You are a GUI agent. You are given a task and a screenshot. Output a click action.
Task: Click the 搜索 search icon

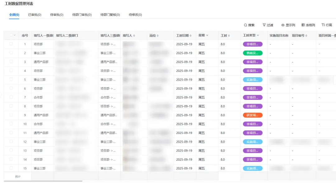coord(245,25)
